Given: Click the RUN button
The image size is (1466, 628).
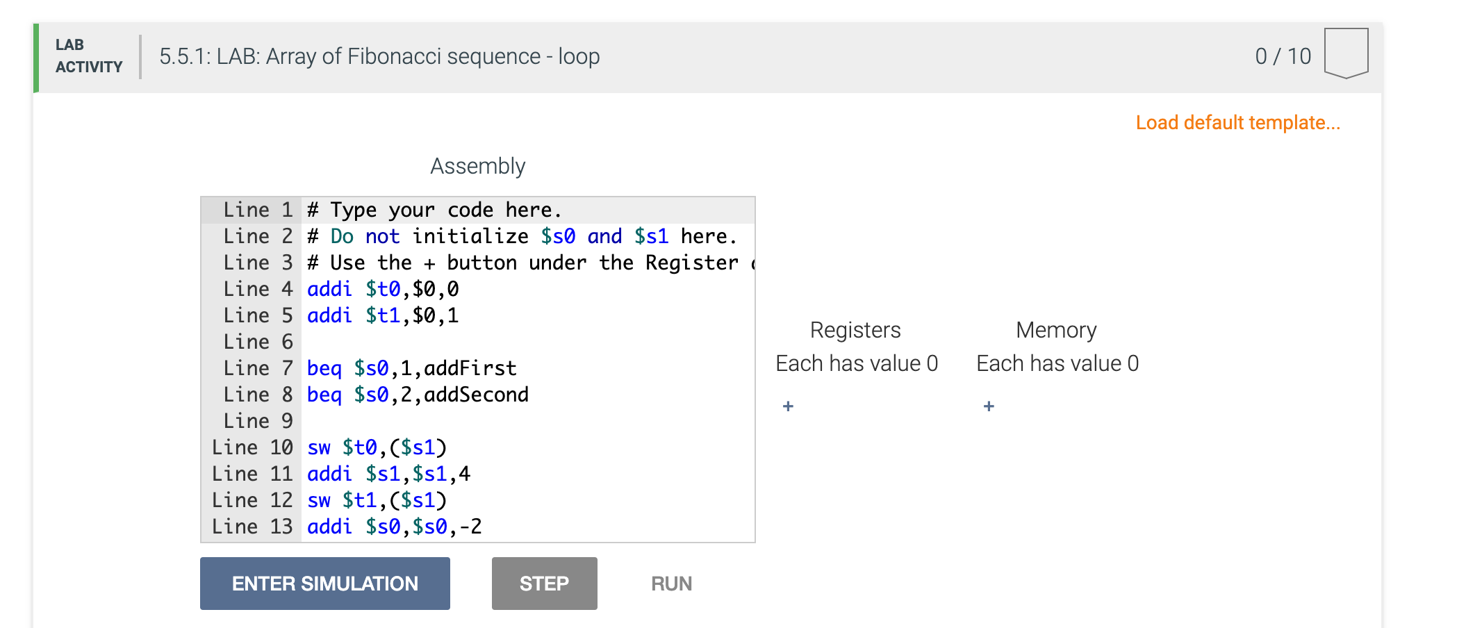Looking at the screenshot, I should coord(671,584).
